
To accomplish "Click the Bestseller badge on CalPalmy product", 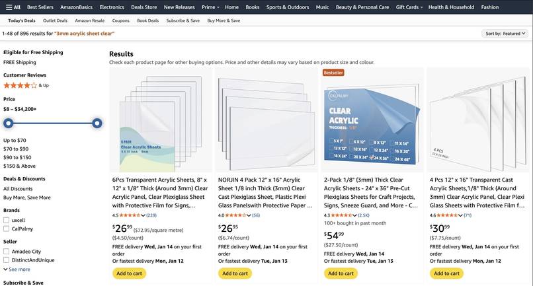I will coord(333,73).
